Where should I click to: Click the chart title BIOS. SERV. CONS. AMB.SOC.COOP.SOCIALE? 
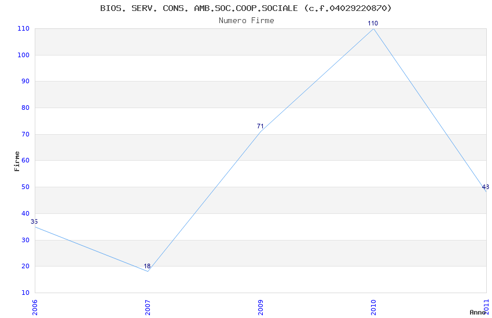point(245,8)
